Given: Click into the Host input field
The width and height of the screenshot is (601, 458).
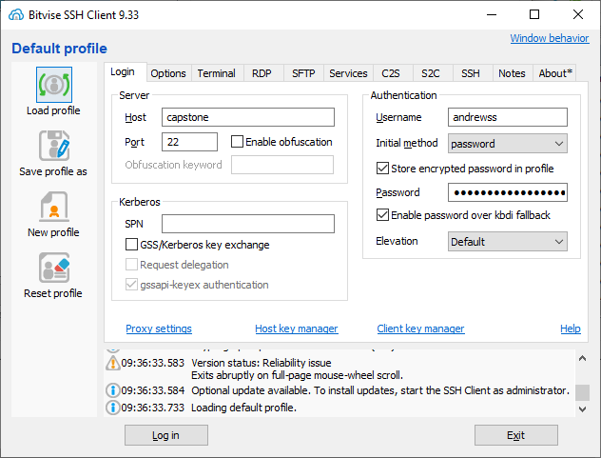Looking at the screenshot, I should point(247,117).
